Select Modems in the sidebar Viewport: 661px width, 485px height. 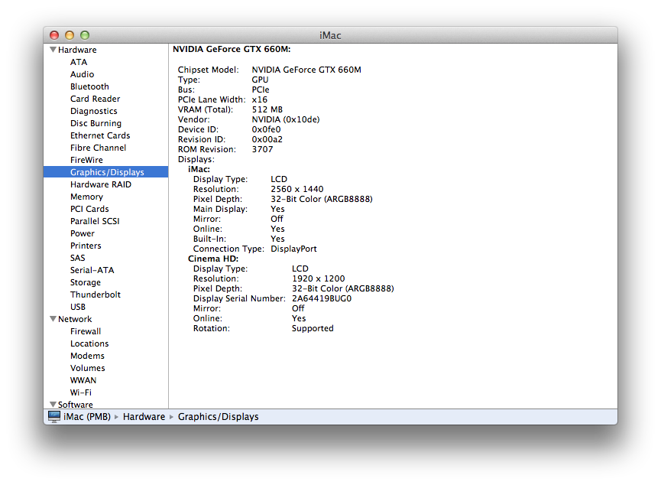[87, 356]
